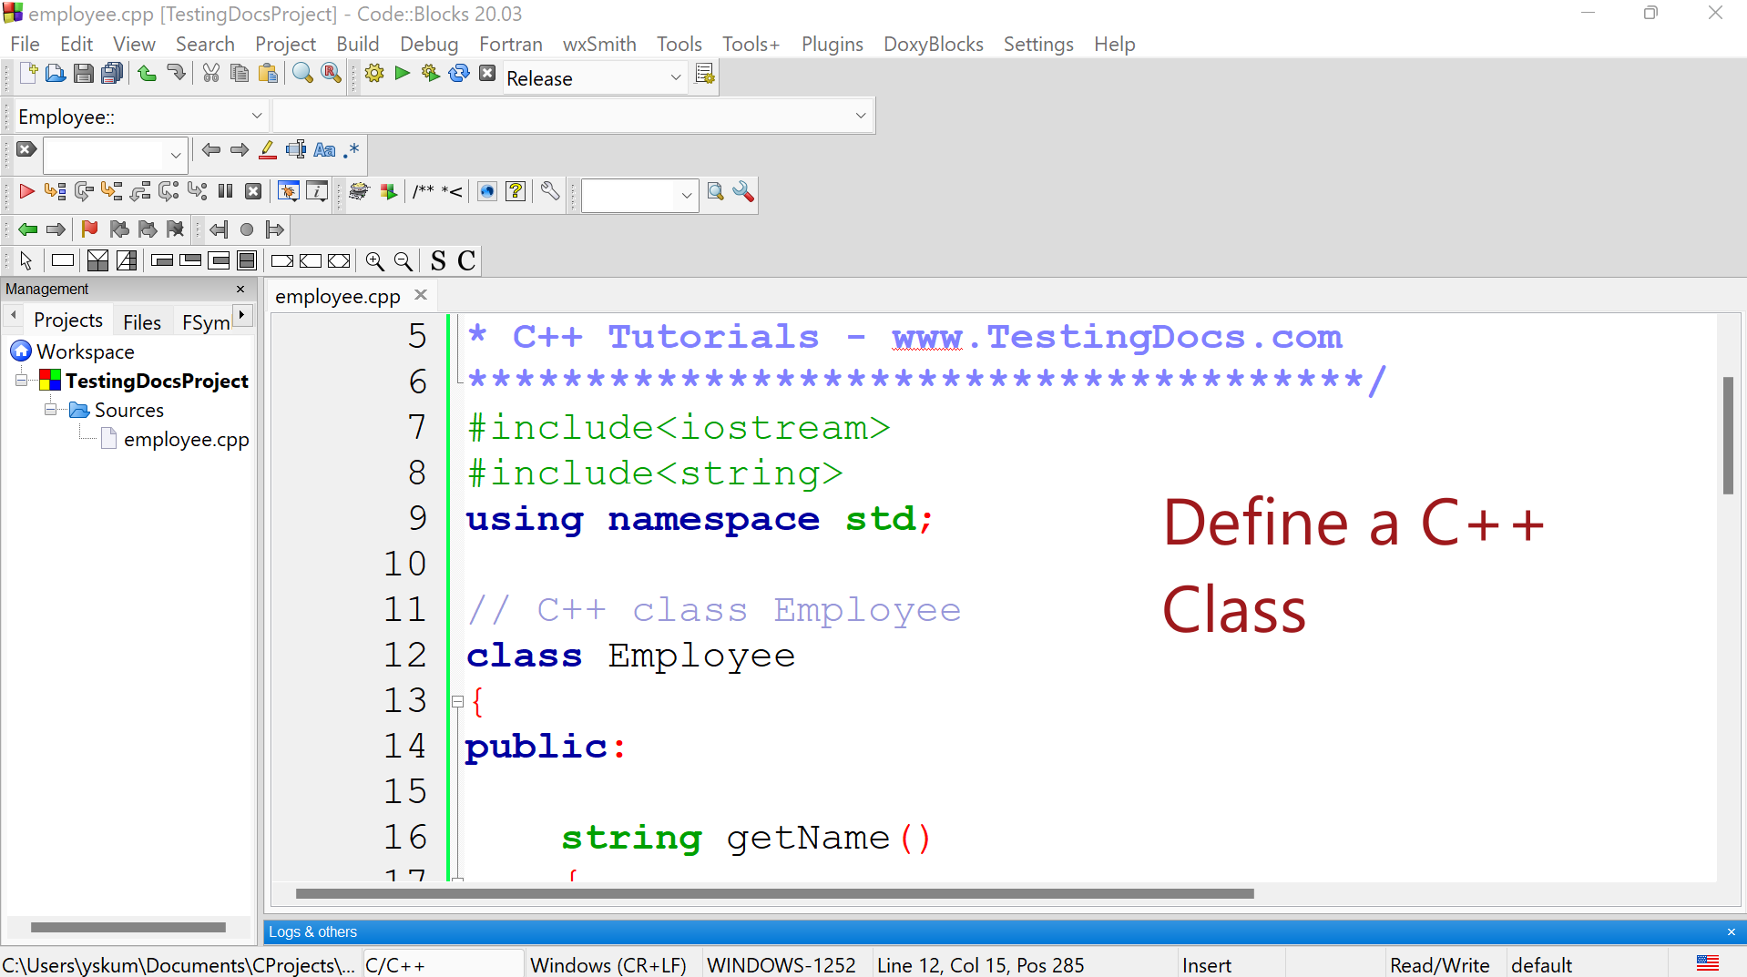This screenshot has height=977, width=1747.
Task: Toggle a bookmark using the red flag icon
Action: click(x=89, y=229)
